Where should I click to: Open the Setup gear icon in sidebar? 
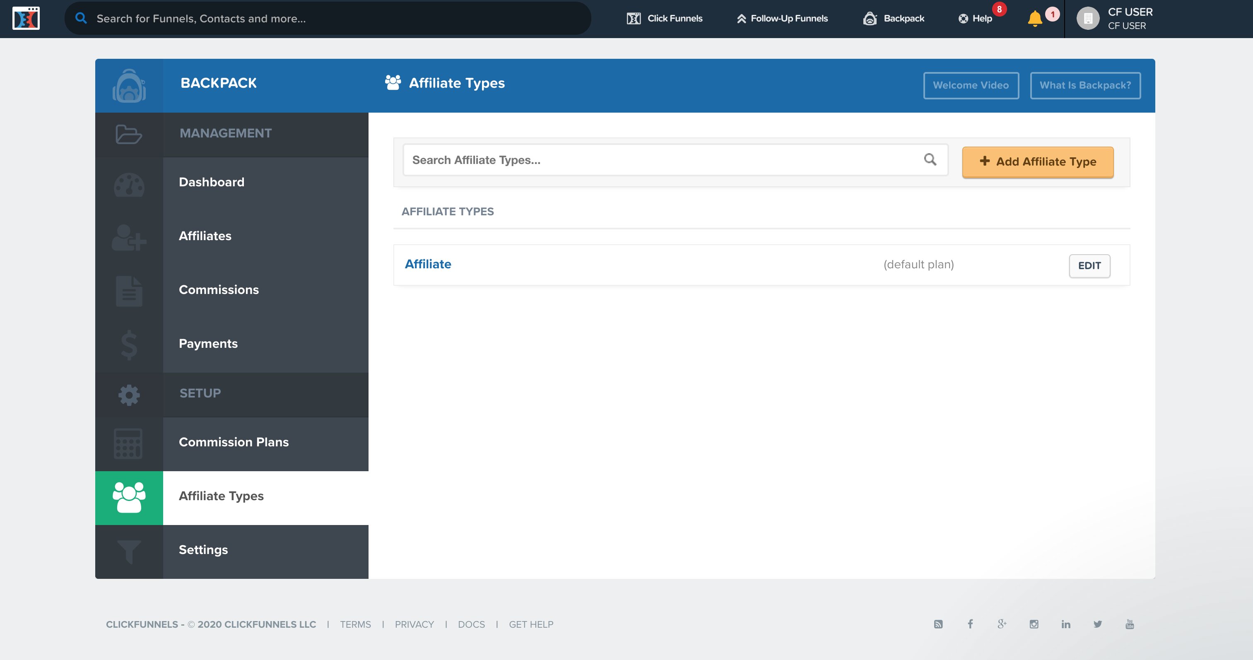(x=129, y=395)
